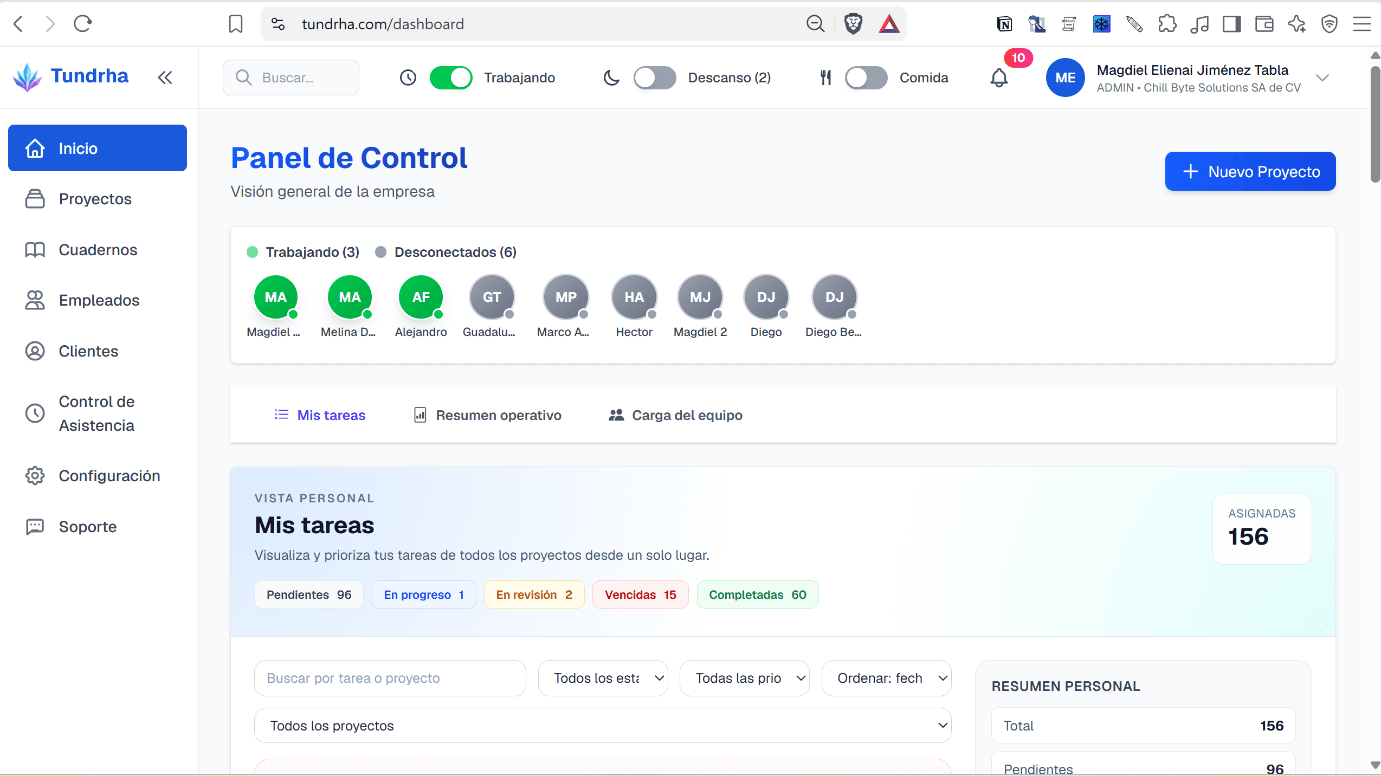Filter by Completadas 60 chip

click(x=757, y=594)
